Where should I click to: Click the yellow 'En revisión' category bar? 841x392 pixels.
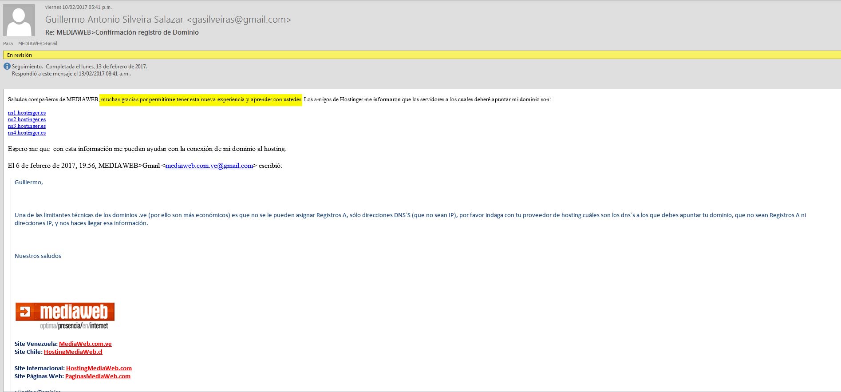(x=422, y=55)
